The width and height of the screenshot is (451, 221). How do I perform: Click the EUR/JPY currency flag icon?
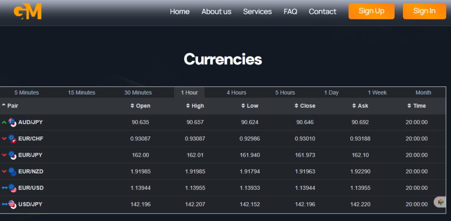click(x=12, y=155)
